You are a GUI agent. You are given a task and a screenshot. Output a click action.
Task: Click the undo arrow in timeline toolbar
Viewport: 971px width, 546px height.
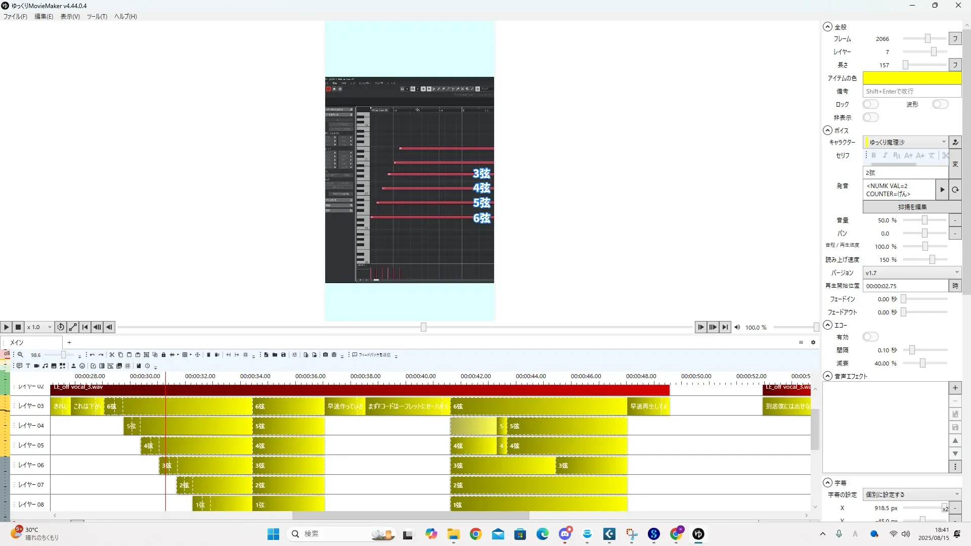(x=92, y=355)
